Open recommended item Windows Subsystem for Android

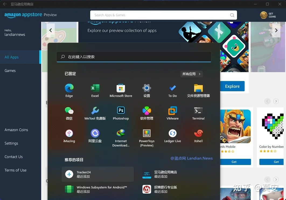97,189
